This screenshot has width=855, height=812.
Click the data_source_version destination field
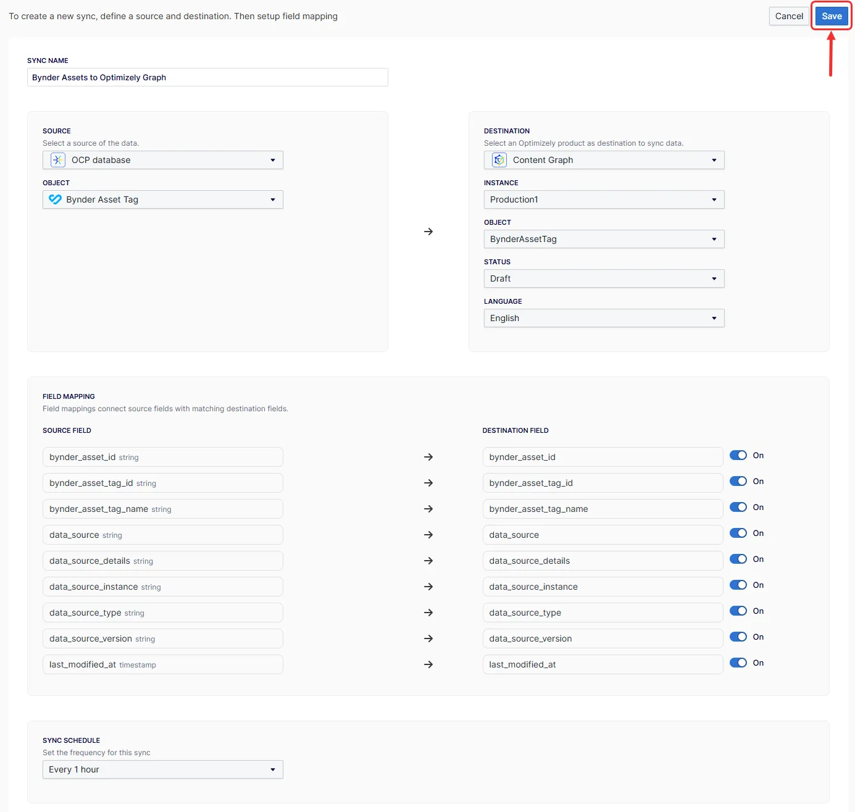[603, 638]
